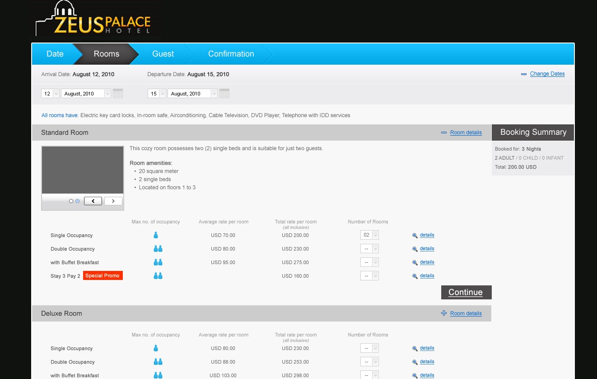Go to the Guest step tab

pyautogui.click(x=163, y=54)
